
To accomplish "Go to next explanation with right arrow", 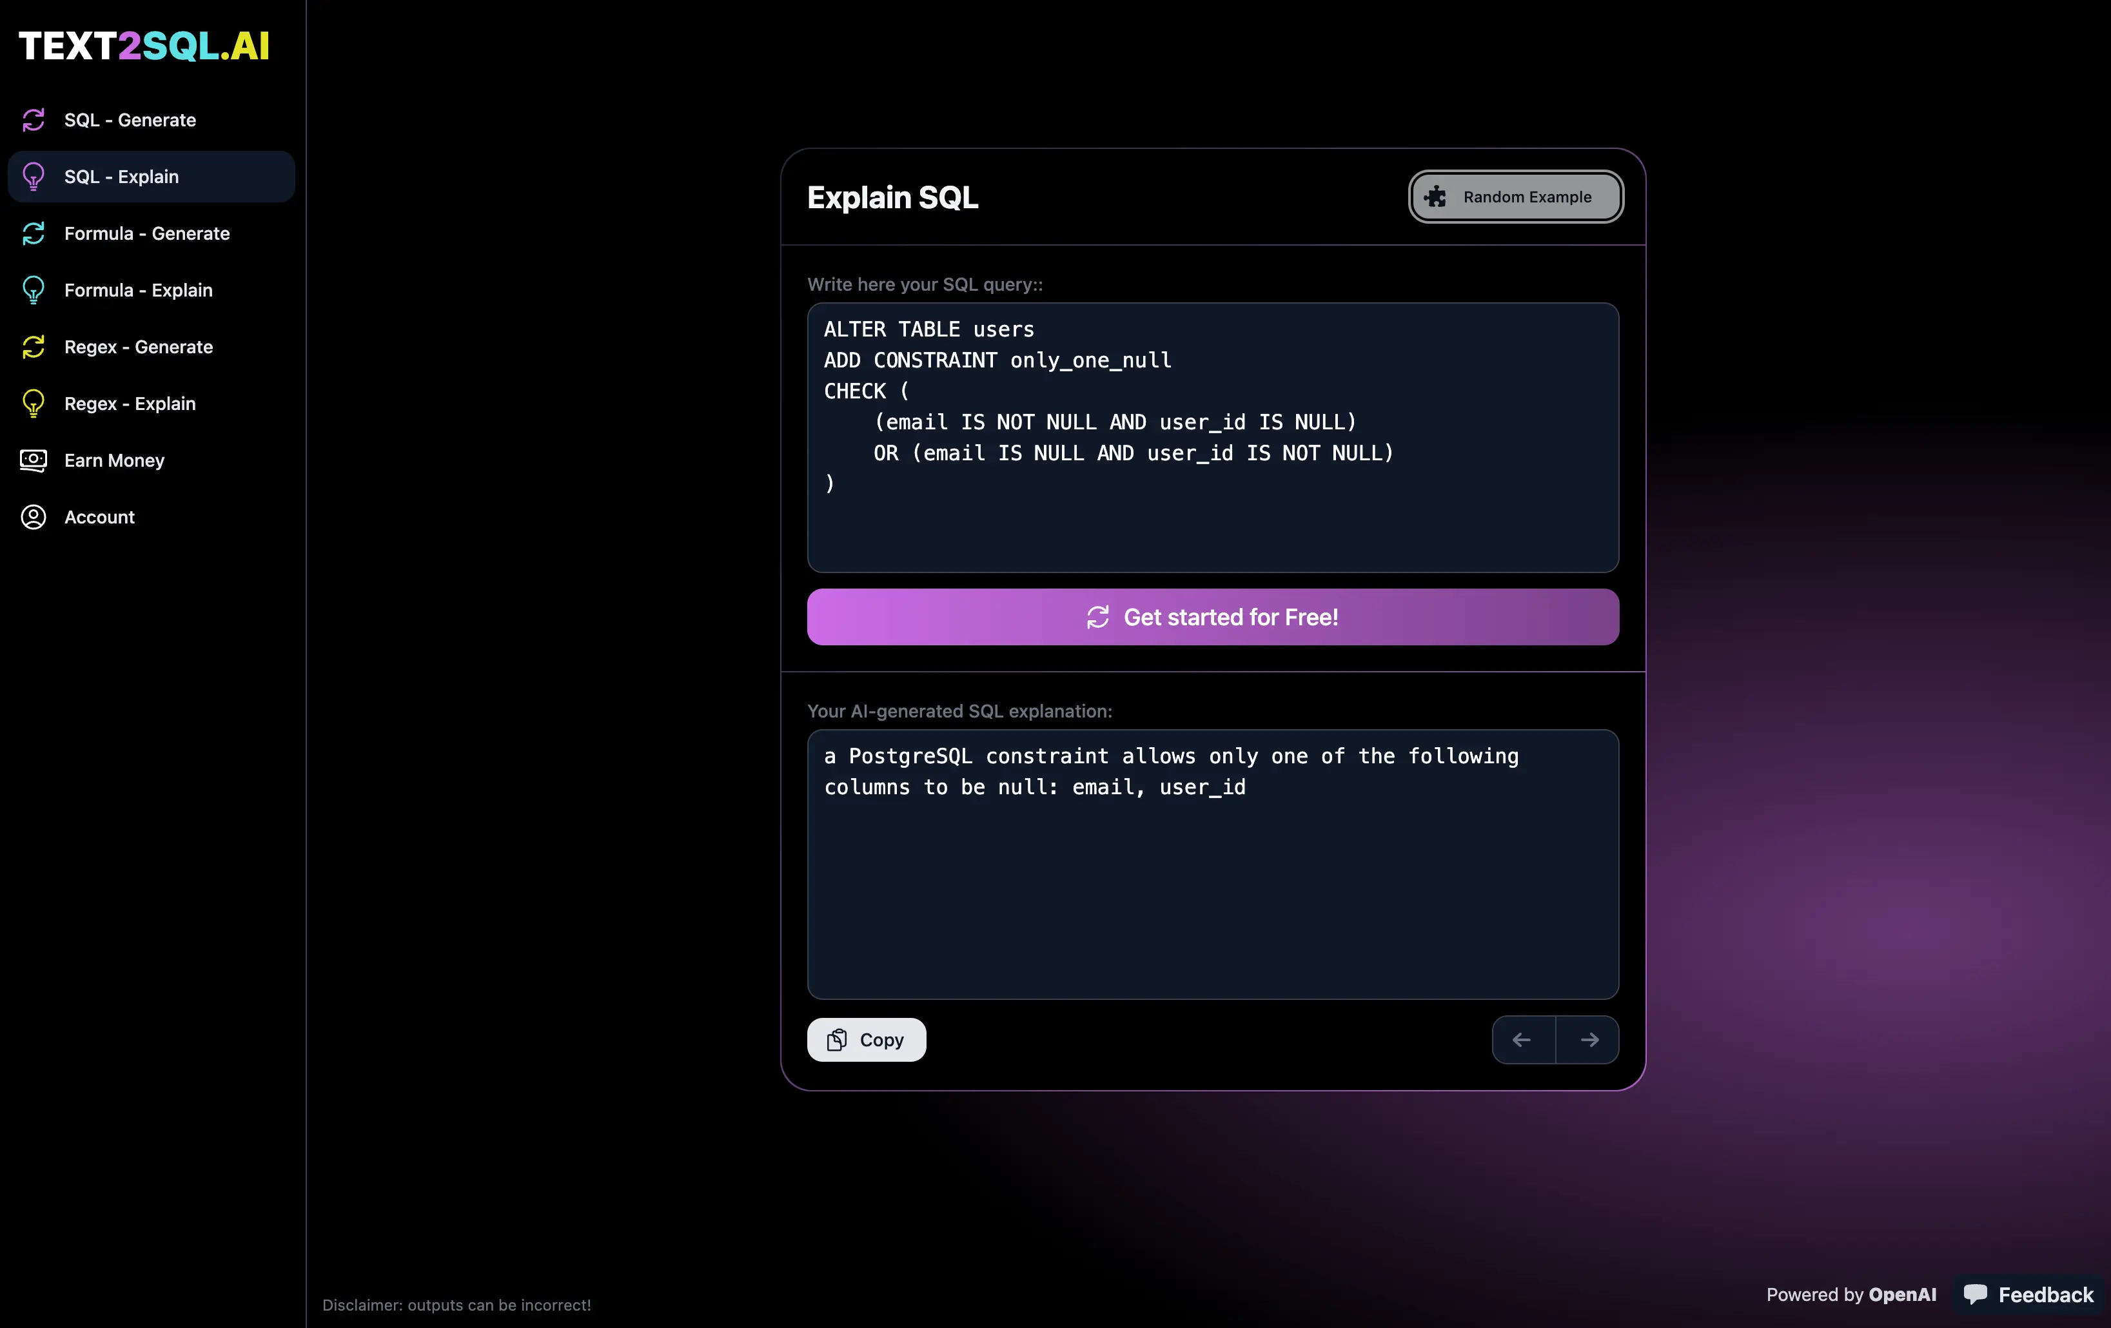I will pos(1589,1040).
